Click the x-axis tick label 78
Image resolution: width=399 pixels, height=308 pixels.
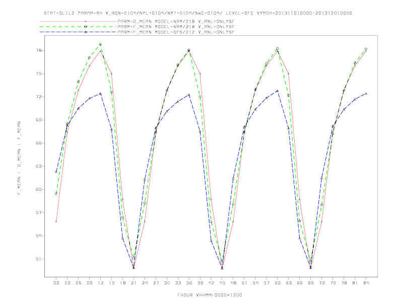(344, 283)
